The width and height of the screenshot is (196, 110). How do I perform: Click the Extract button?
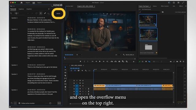115,61
